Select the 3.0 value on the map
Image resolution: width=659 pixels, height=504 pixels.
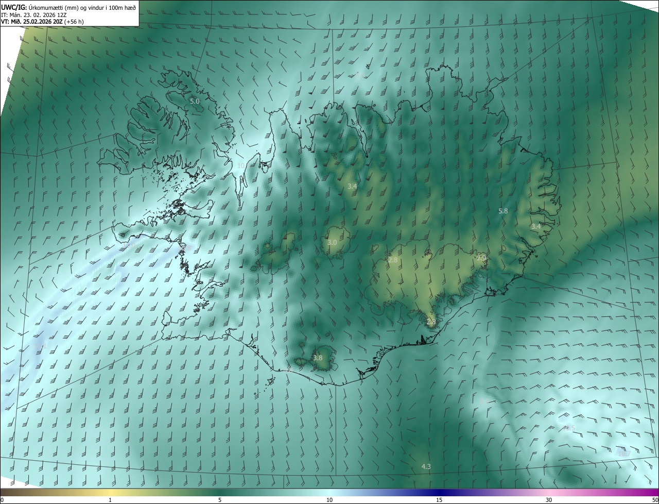(x=332, y=242)
